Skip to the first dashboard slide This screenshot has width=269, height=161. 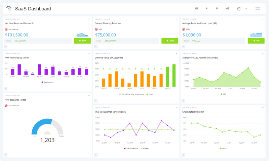pos(196,8)
